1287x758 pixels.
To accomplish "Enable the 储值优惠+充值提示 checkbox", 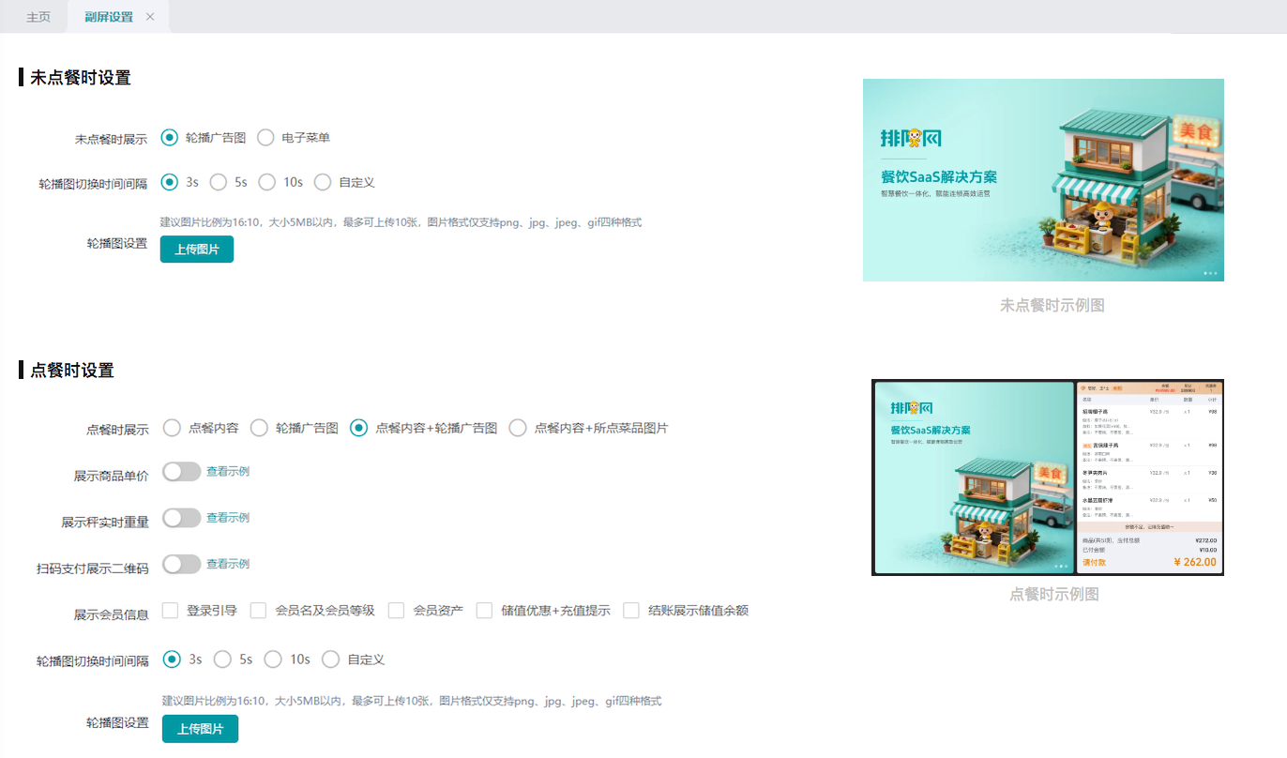I will click(x=485, y=611).
